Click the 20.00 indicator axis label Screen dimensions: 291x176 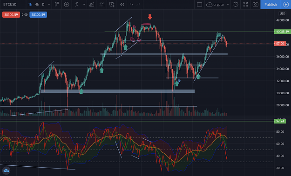click(280, 168)
